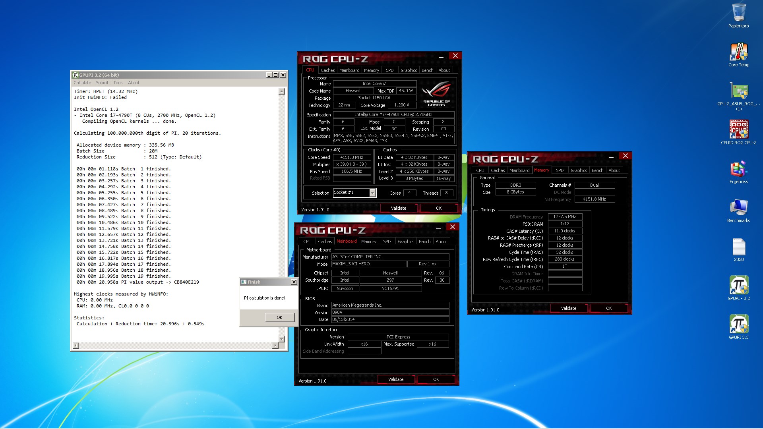
Task: Minimize the CPU-Z Mainboard window
Action: pos(438,228)
